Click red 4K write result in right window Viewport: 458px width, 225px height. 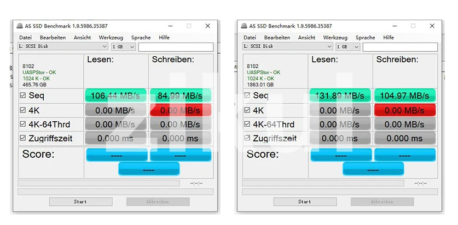404,110
